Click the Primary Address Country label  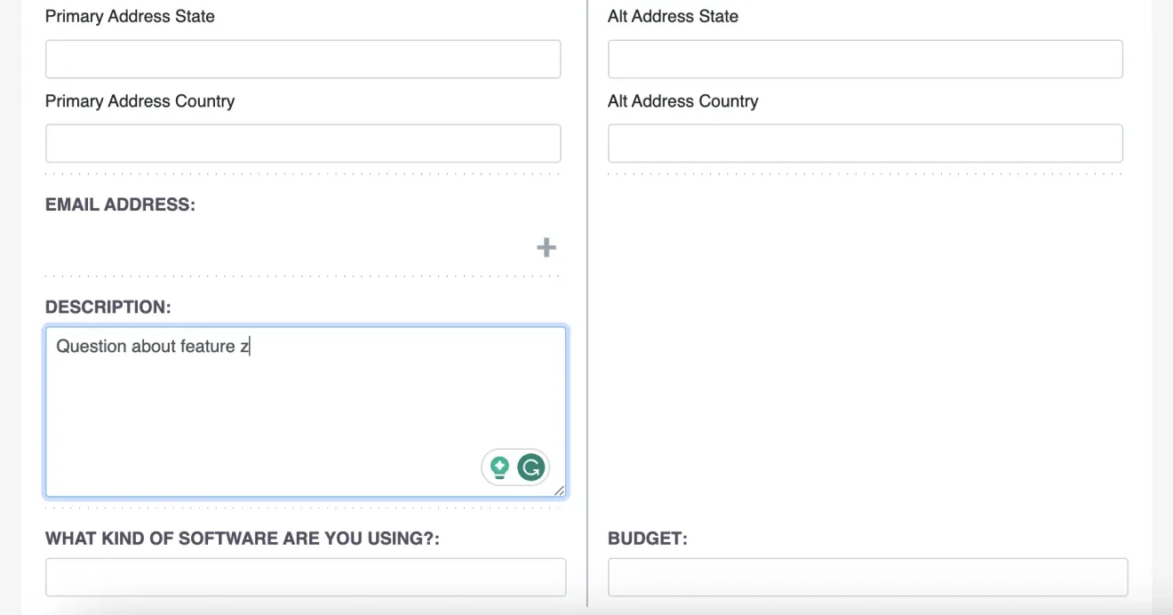coord(140,100)
